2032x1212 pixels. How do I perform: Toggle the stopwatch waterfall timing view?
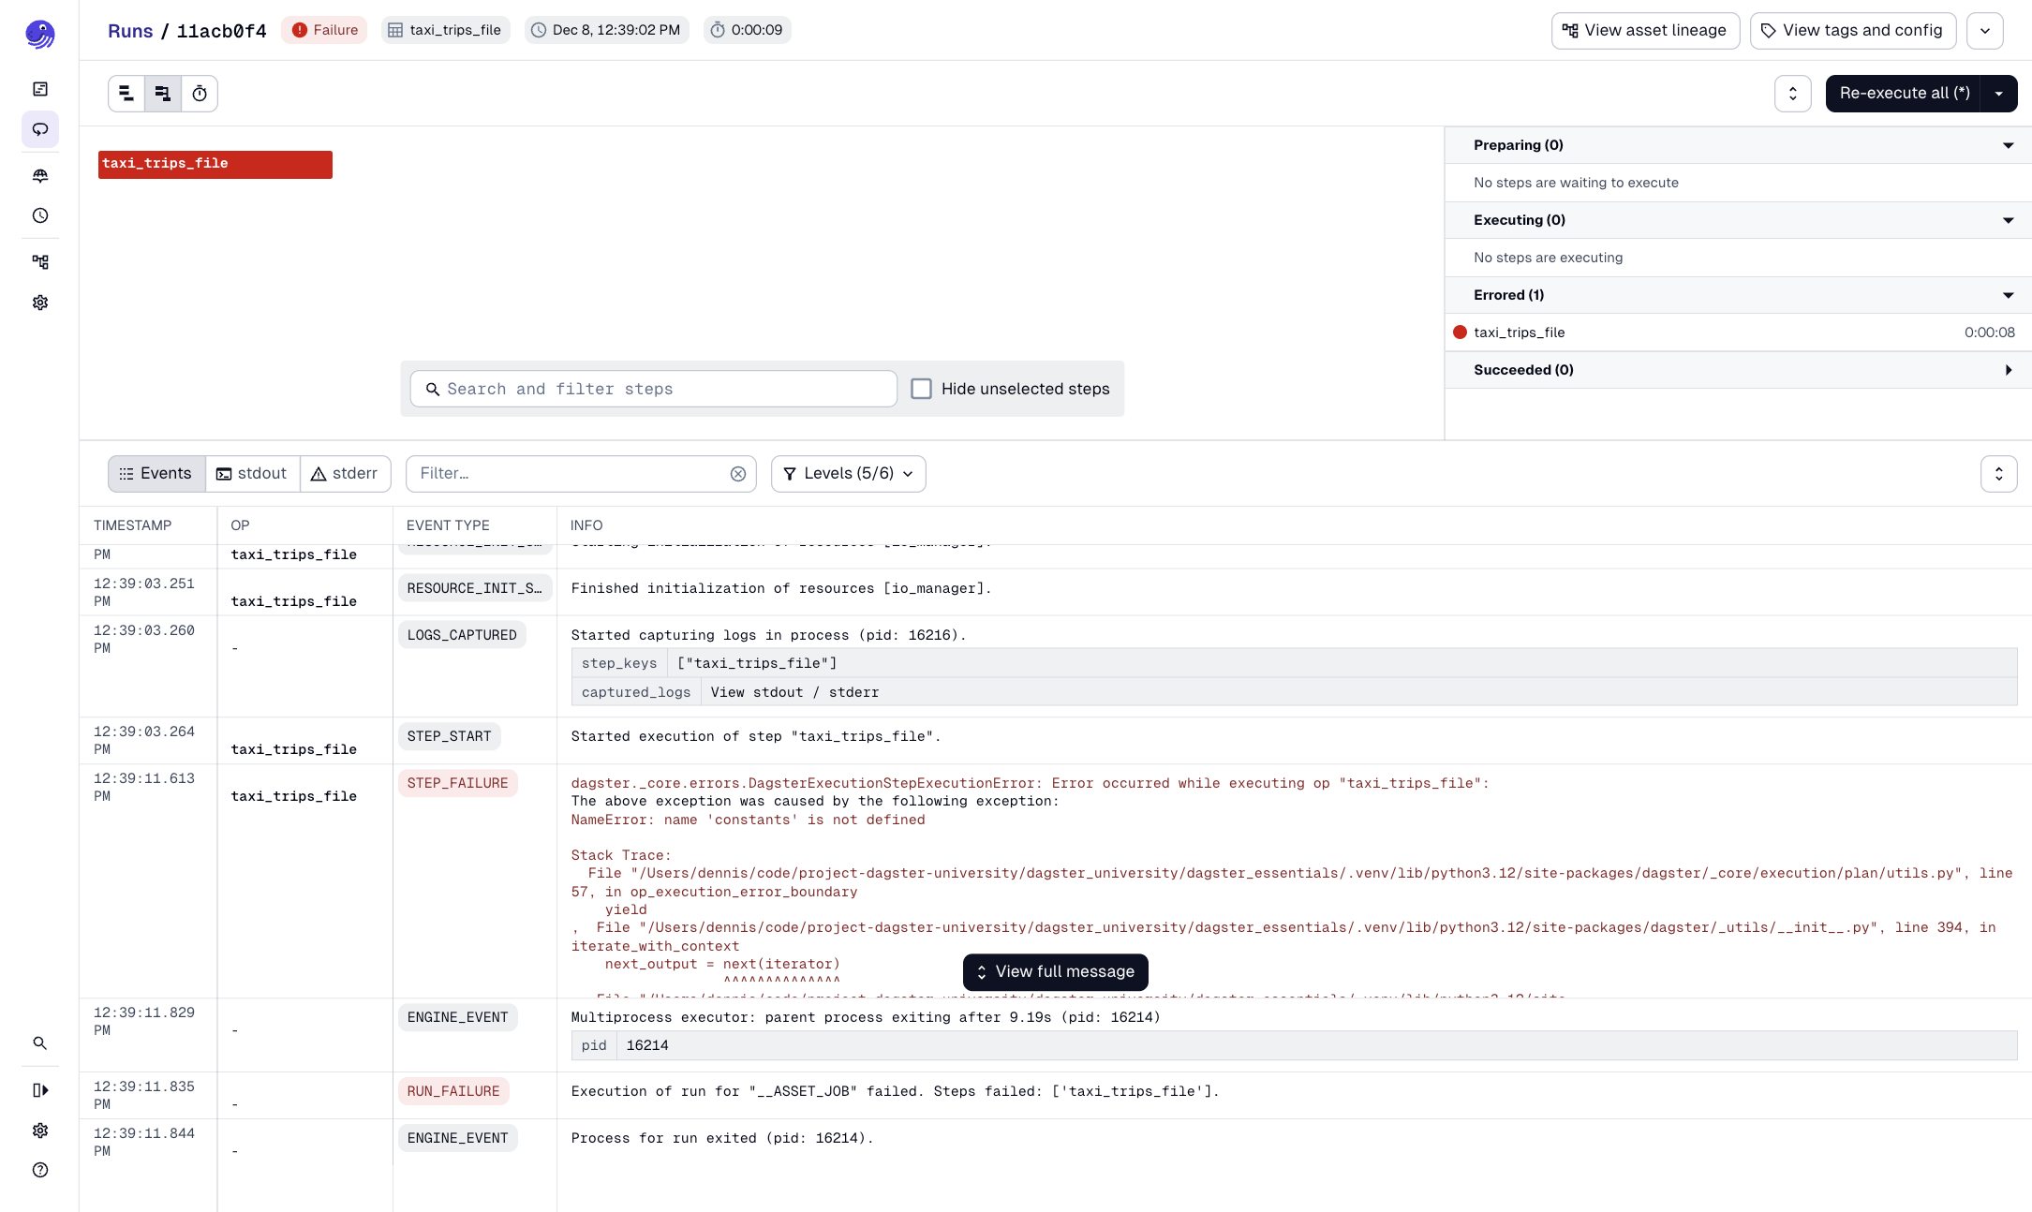coord(200,93)
